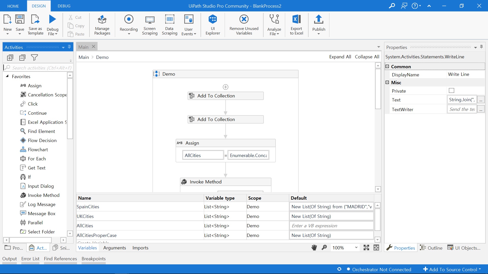Click the Activities list vertical scrollbar

click(70, 109)
